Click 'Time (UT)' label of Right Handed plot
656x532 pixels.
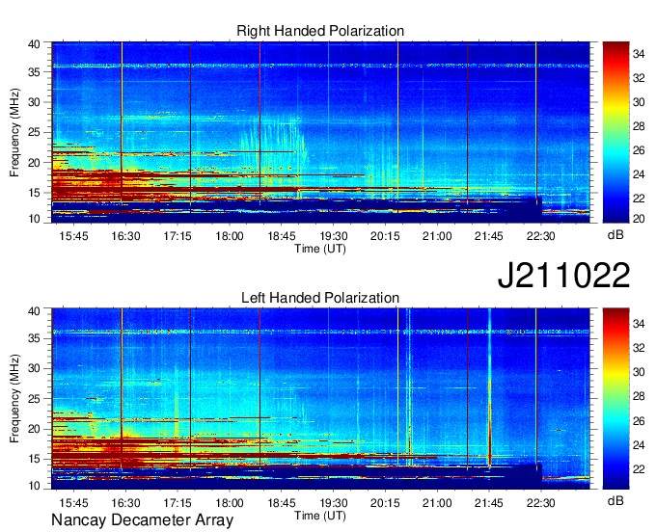tap(320, 249)
